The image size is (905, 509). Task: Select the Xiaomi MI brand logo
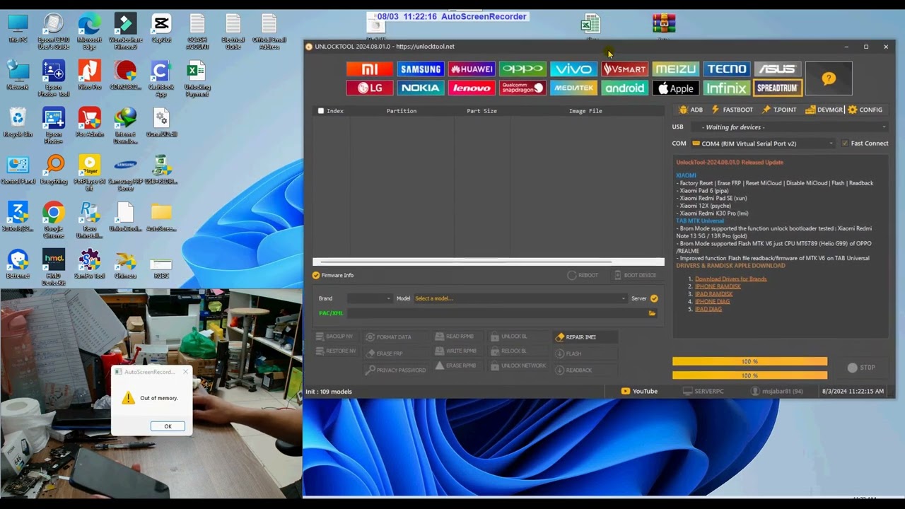click(369, 69)
